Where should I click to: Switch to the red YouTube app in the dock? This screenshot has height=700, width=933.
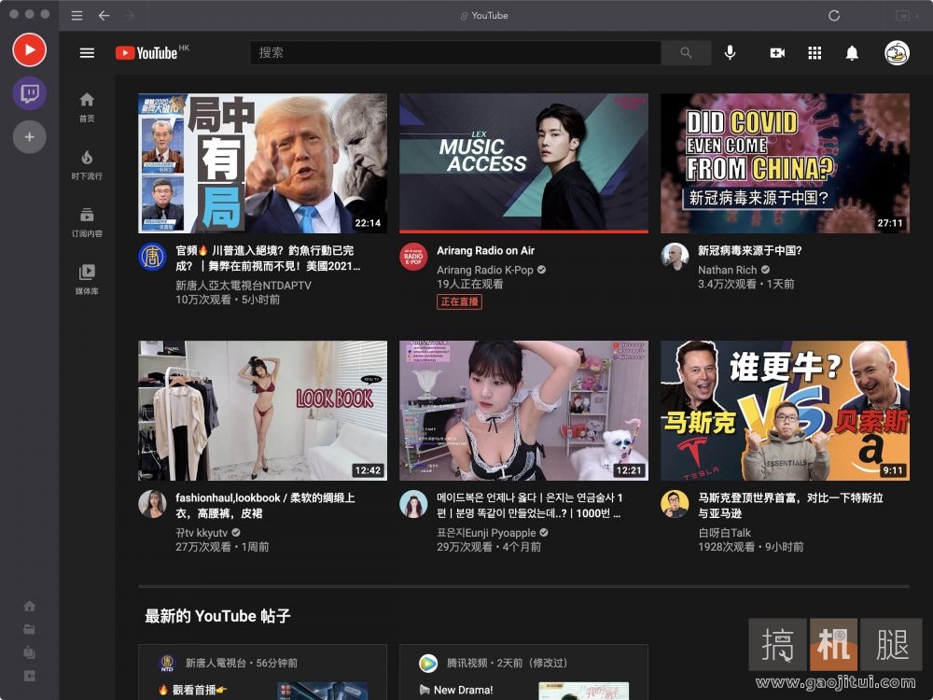(29, 50)
